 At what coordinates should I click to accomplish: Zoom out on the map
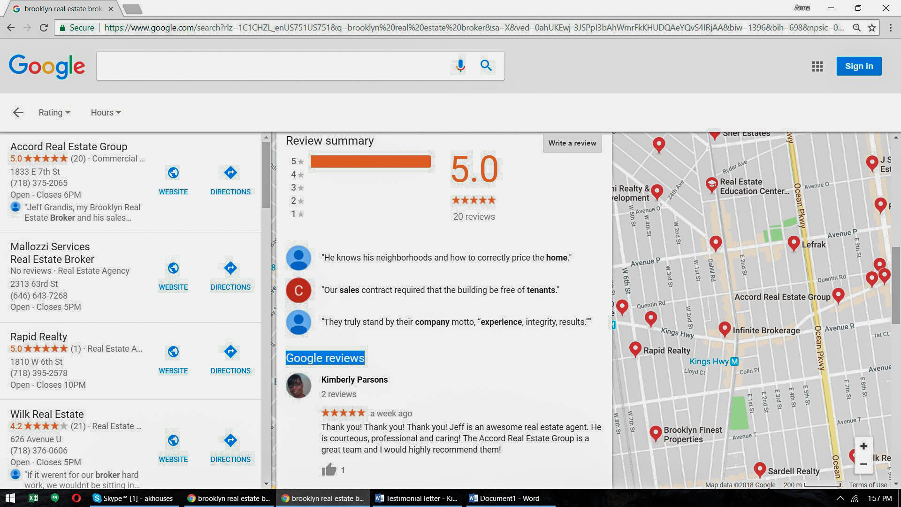(x=863, y=464)
